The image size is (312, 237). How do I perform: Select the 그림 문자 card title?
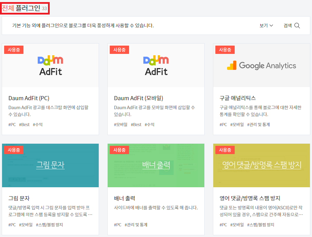[x=19, y=198]
